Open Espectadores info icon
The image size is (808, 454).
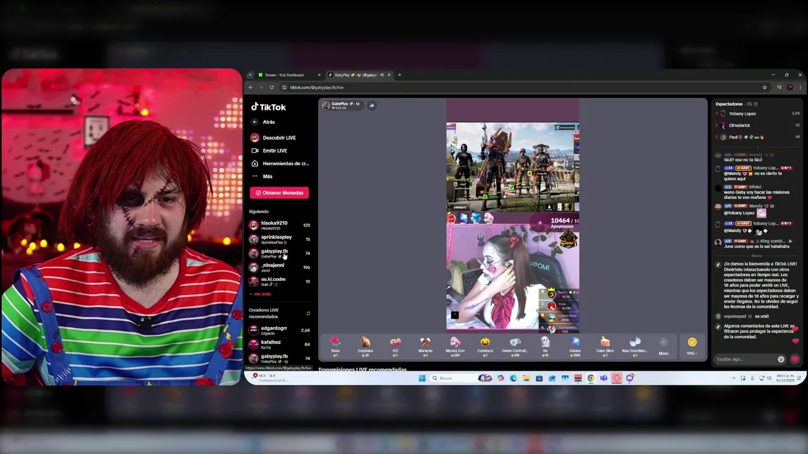(x=756, y=104)
